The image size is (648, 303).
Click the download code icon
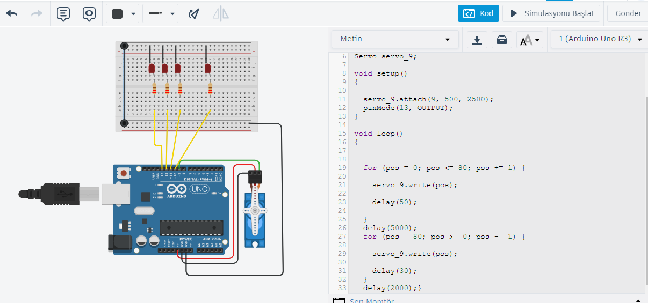(477, 40)
